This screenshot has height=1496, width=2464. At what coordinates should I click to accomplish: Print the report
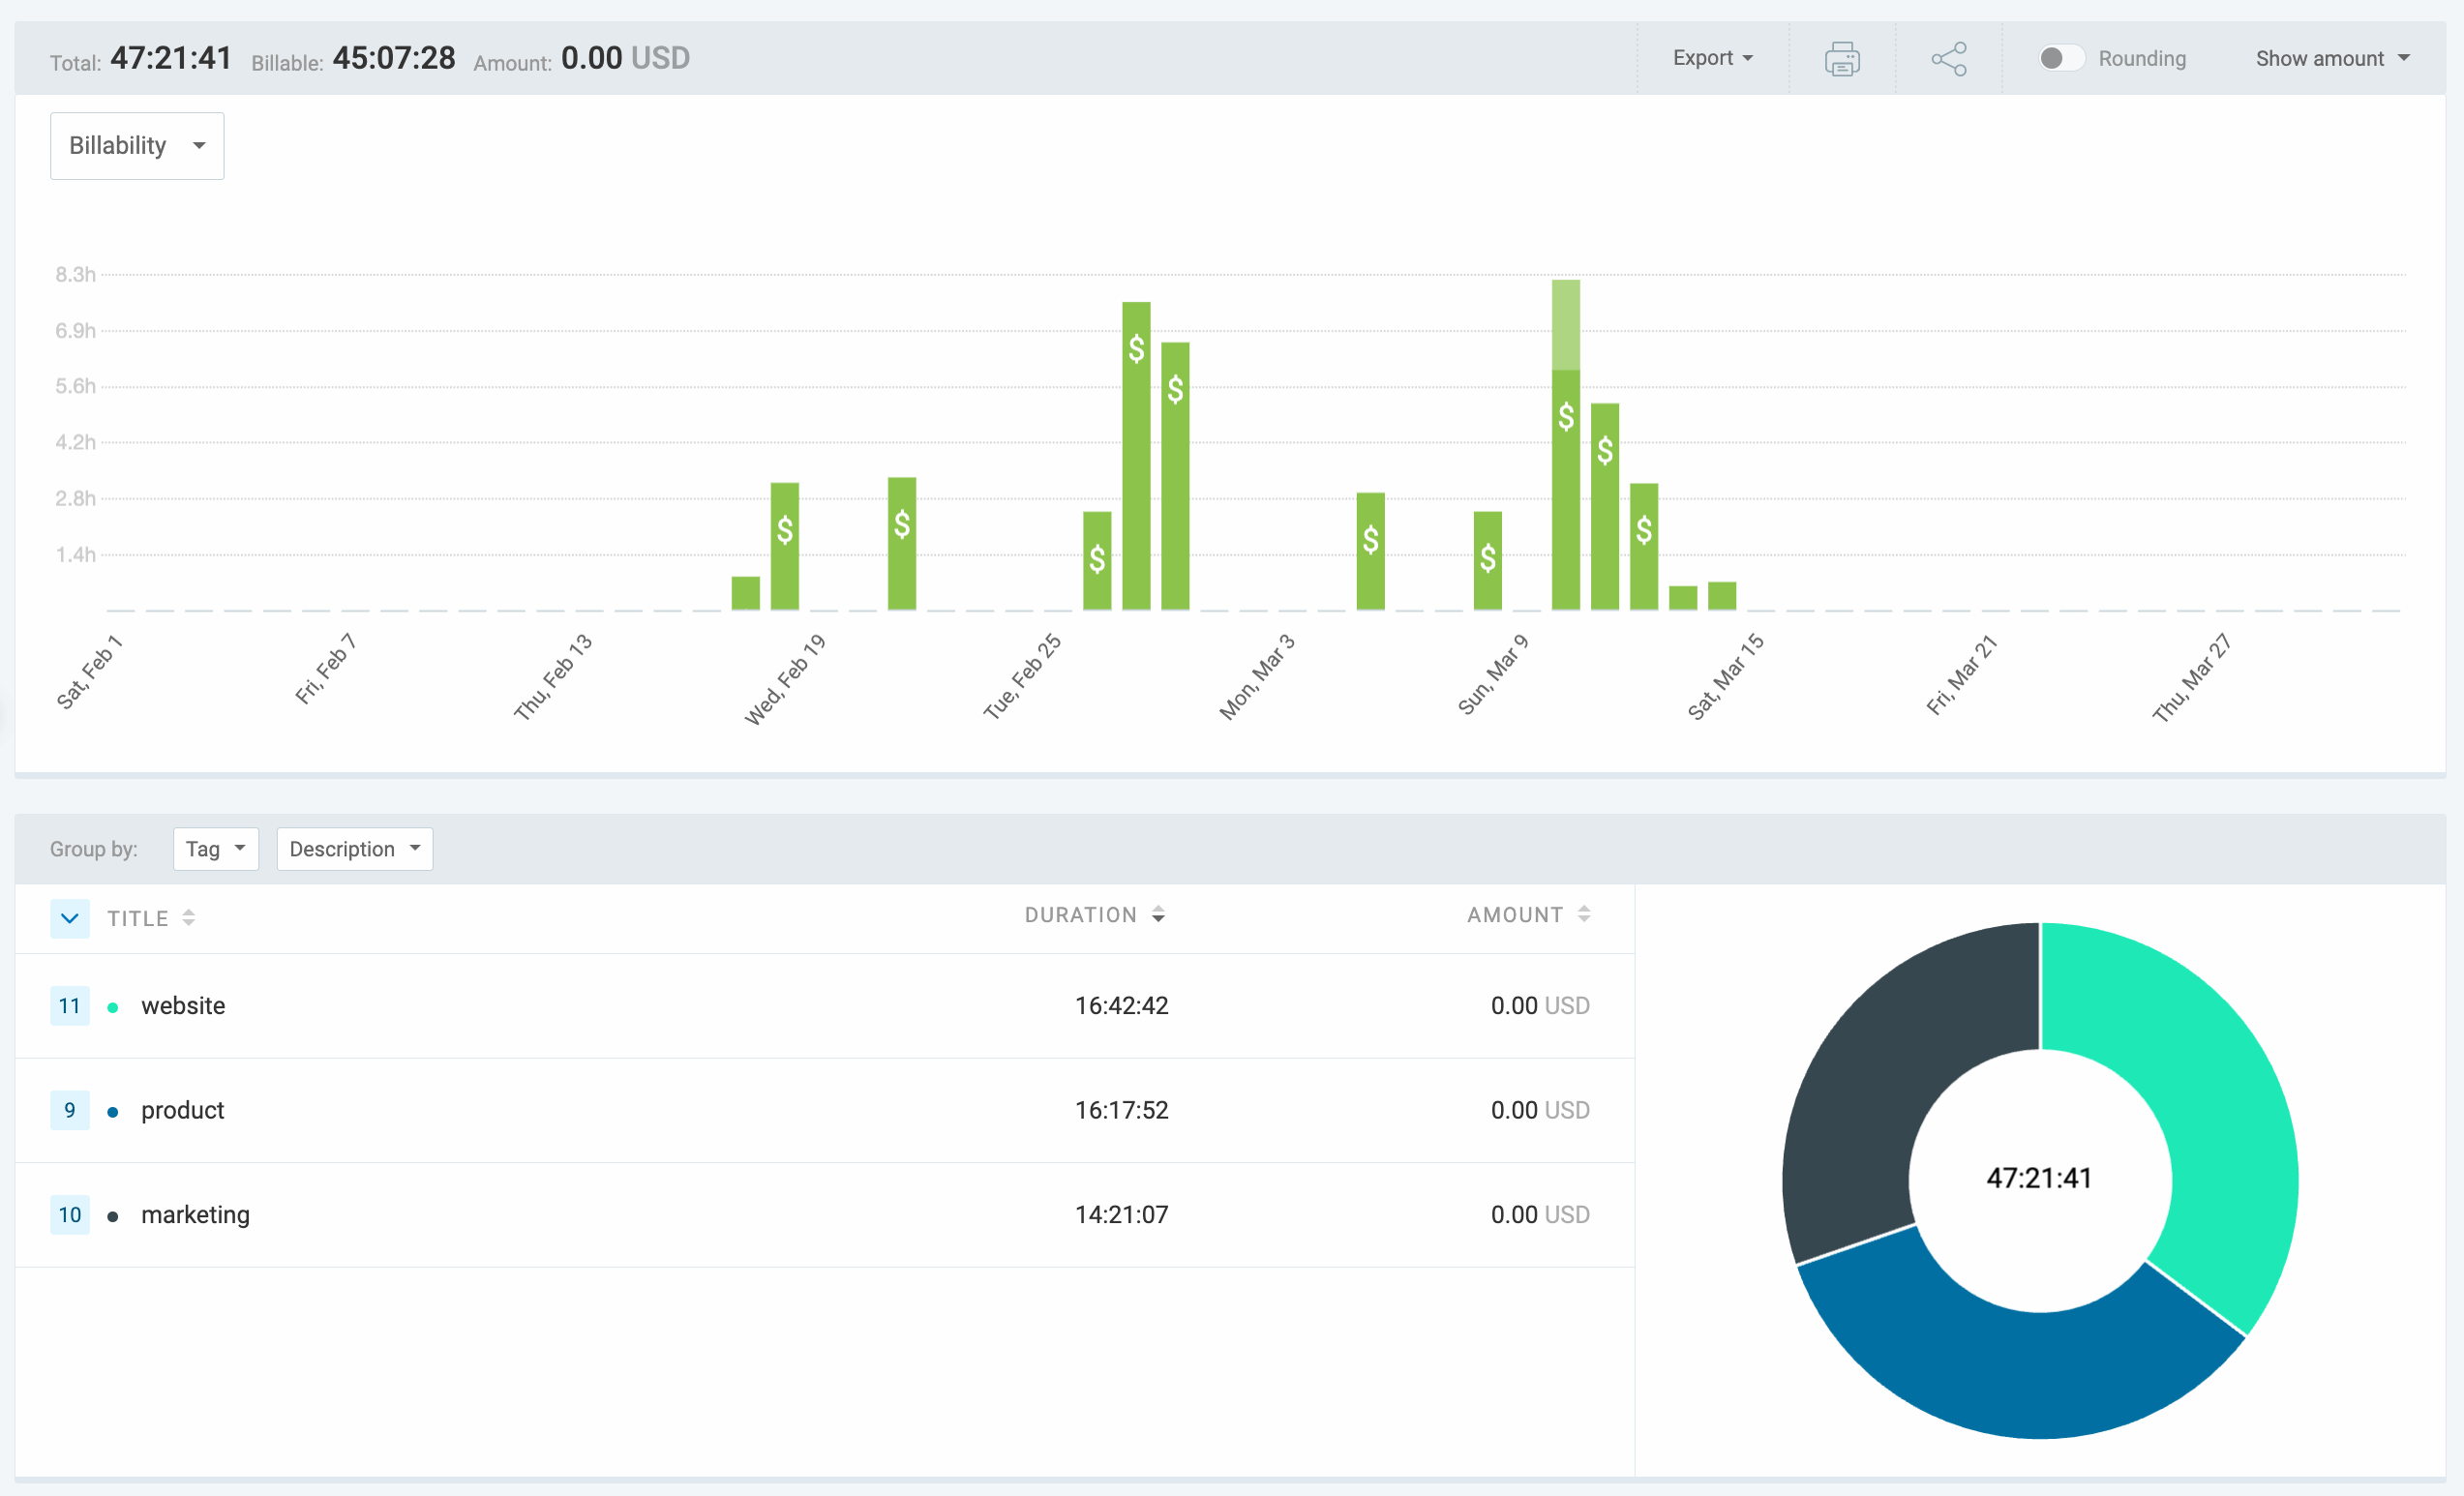(1843, 58)
